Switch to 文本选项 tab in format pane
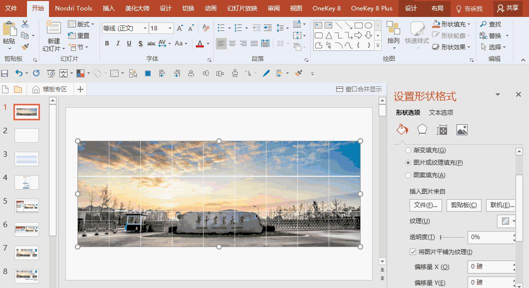529x288 pixels. [441, 112]
